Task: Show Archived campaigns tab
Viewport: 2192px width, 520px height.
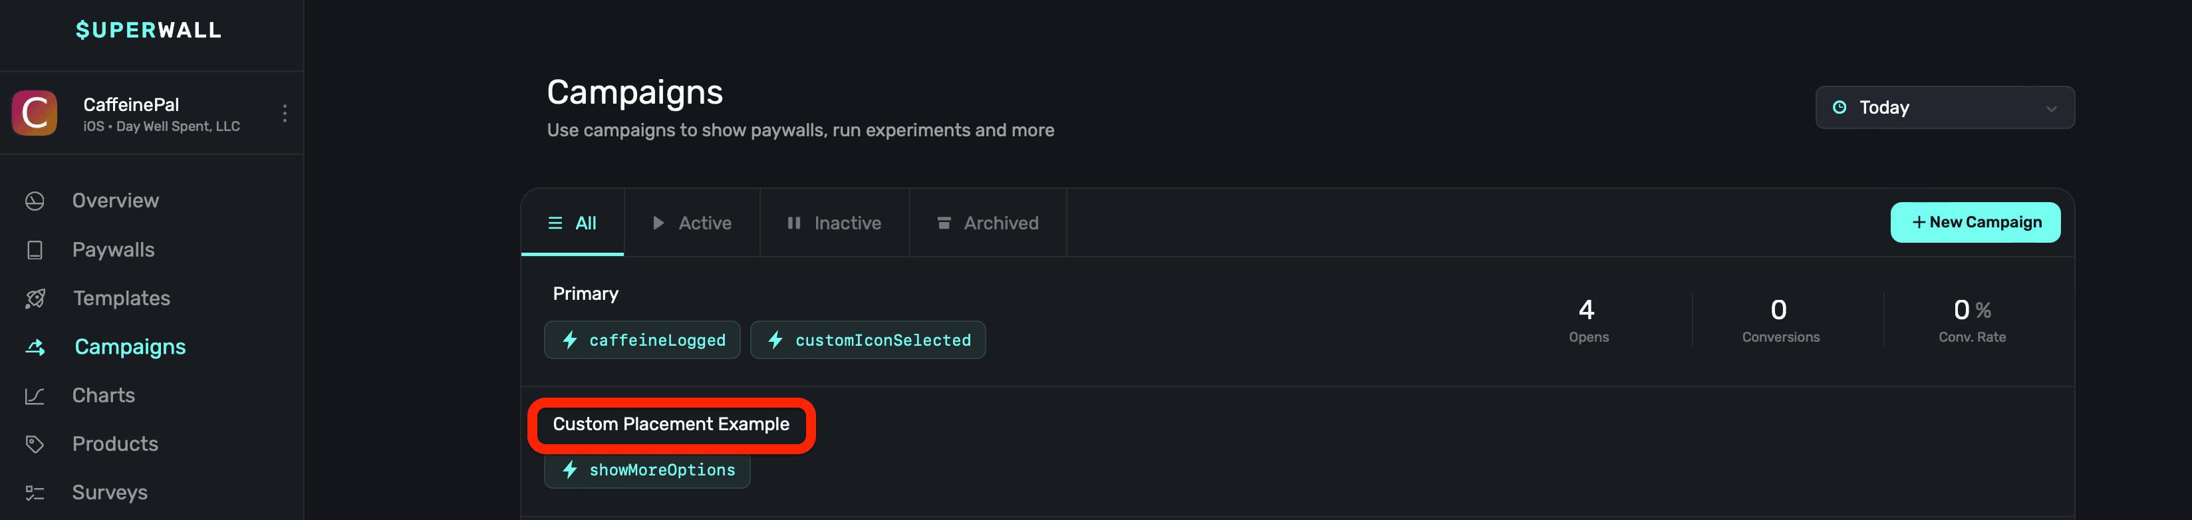Action: [x=987, y=223]
